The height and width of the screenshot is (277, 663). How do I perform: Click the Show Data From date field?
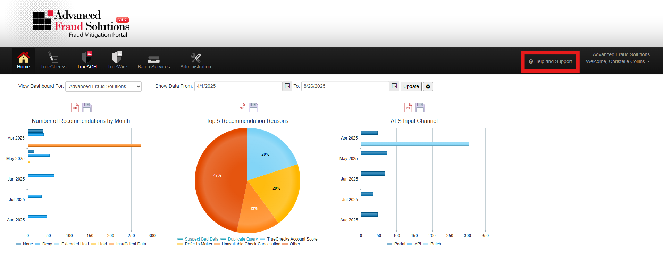point(238,86)
